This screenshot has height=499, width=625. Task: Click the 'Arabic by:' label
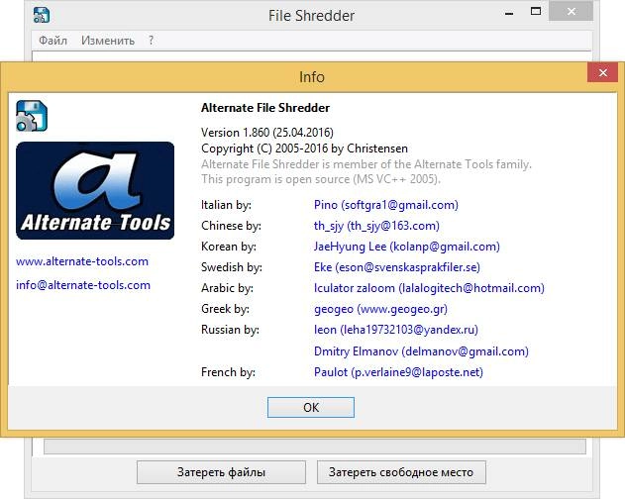point(227,288)
